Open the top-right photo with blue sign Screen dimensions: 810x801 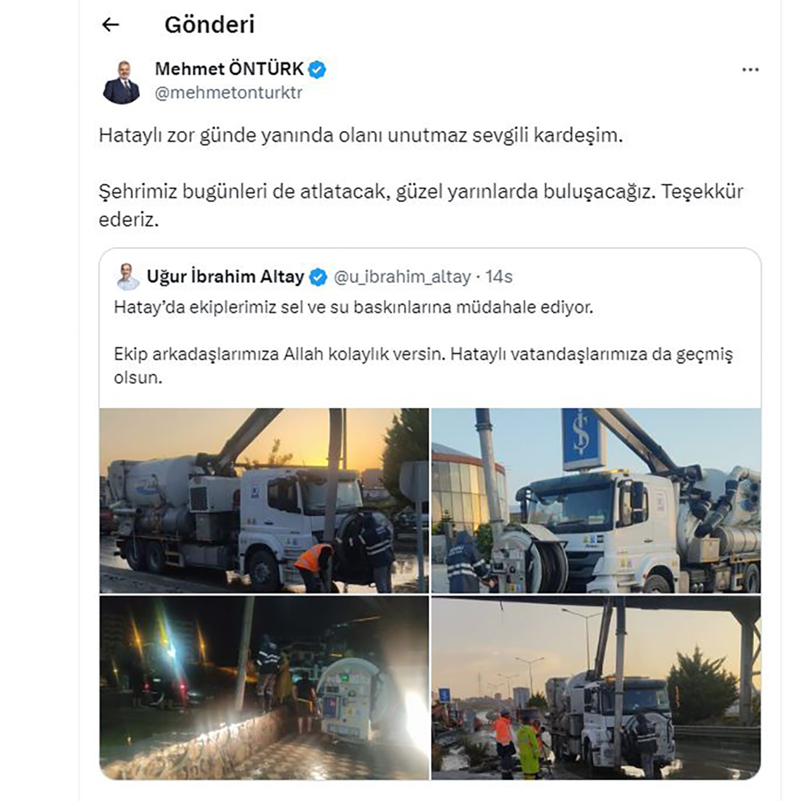(x=596, y=500)
